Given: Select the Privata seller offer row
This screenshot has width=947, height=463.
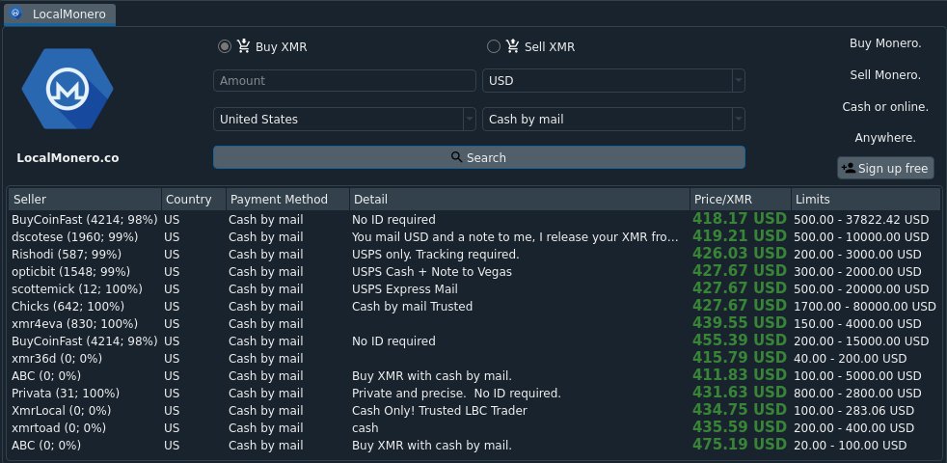Looking at the screenshot, I should (x=474, y=393).
